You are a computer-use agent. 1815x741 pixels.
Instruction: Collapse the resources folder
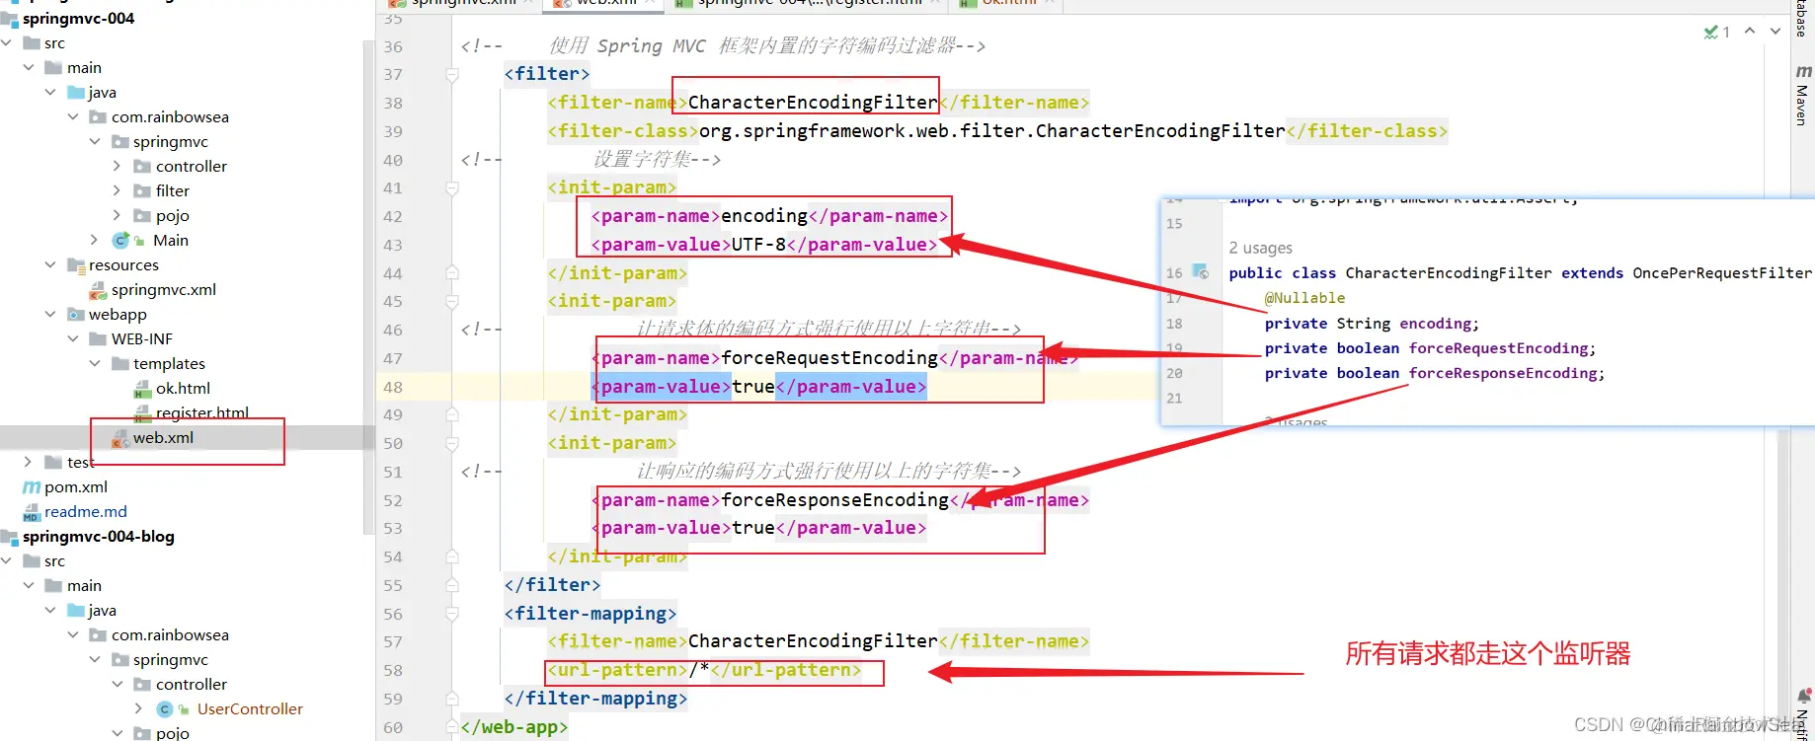tap(50, 264)
